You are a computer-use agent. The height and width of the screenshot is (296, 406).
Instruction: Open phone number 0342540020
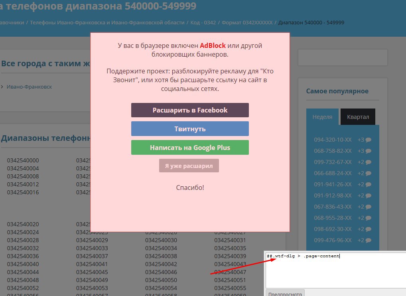click(23, 224)
